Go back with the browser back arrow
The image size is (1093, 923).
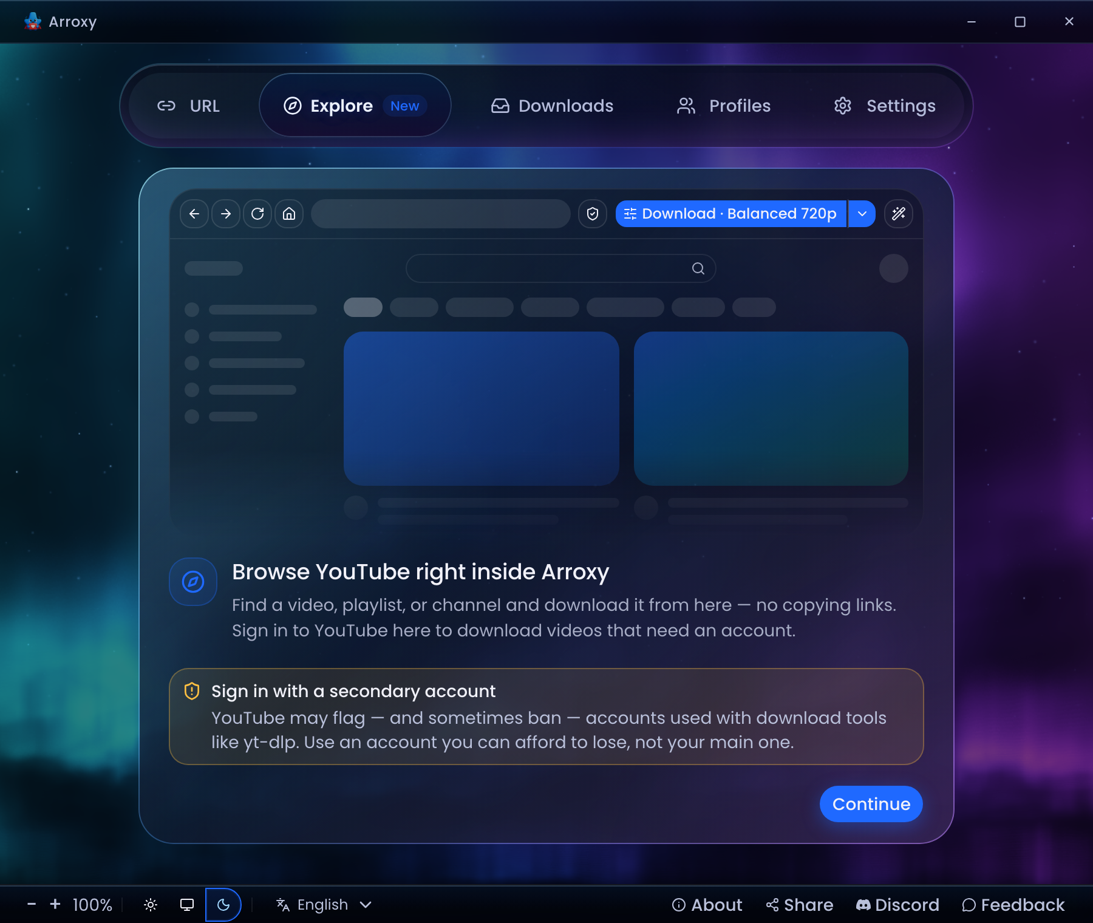194,214
